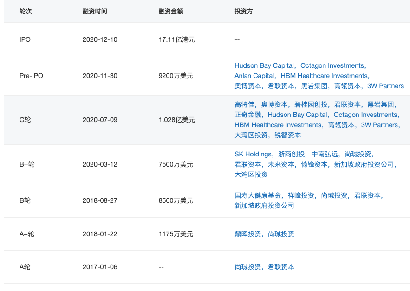Click the date 2018-08-27
Image resolution: width=410 pixels, height=291 pixels.
tap(100, 200)
